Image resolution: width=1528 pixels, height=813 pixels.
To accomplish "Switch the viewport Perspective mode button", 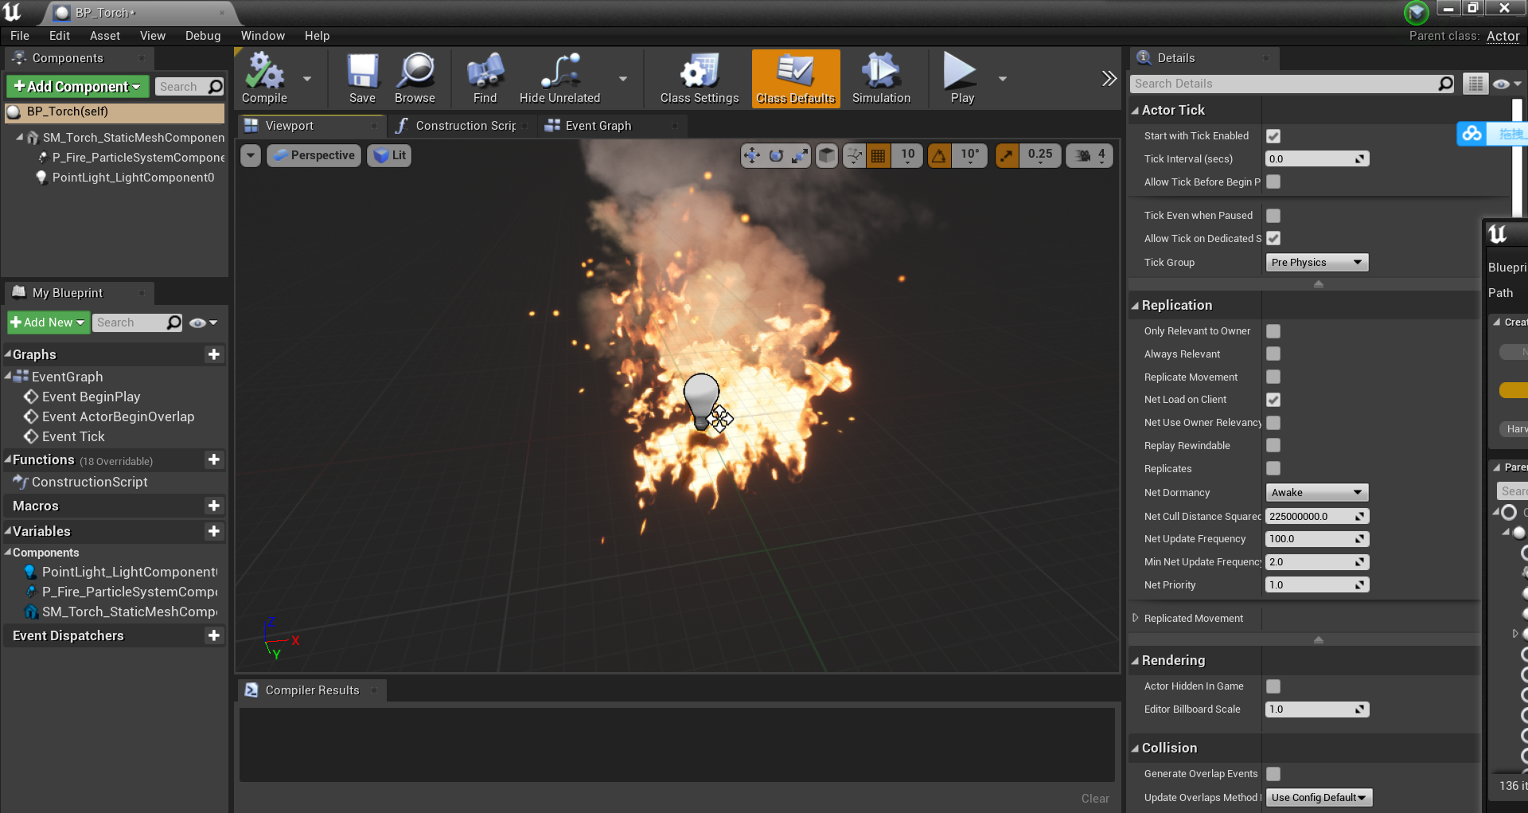I will 314,155.
